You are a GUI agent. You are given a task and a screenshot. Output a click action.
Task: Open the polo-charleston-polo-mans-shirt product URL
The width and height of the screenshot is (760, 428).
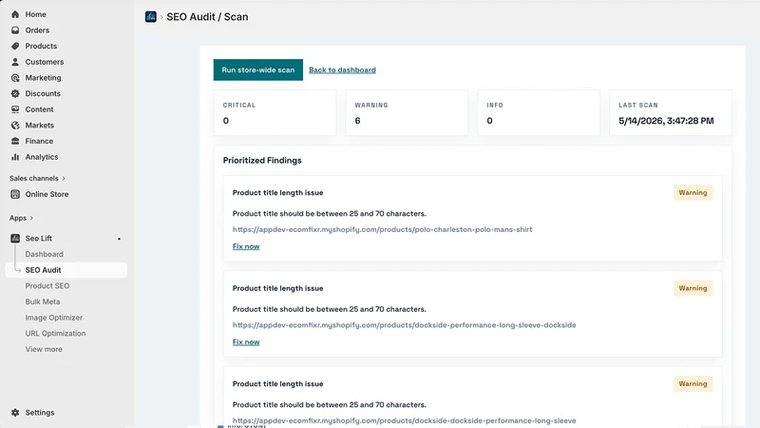tap(382, 229)
